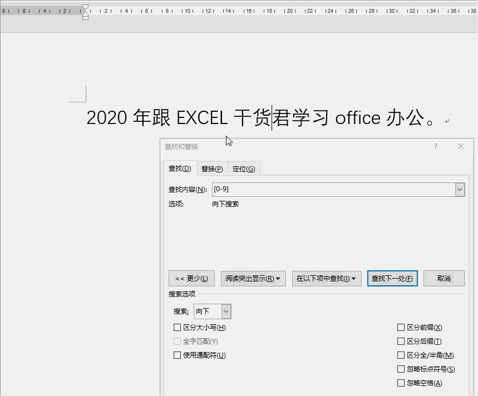This screenshot has width=478, height=396.
Task: Click the 查找内容 input field
Action: pyautogui.click(x=333, y=190)
